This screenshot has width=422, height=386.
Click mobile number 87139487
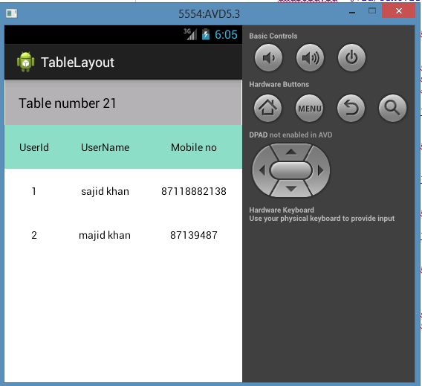(194, 235)
